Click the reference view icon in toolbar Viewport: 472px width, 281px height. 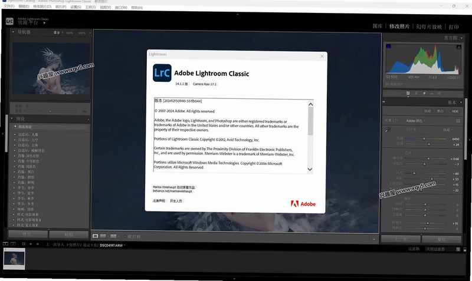(x=103, y=236)
